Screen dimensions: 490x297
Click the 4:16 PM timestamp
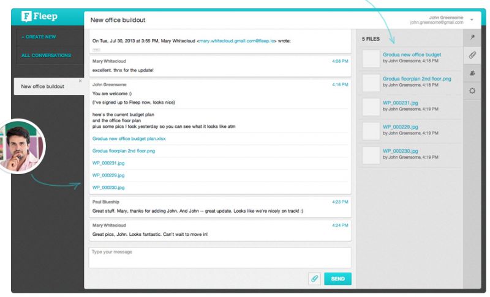(x=340, y=84)
